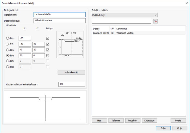Screen dimensions: 190x133
Task: Save detail with Tallenna button
Action: (x=116, y=121)
